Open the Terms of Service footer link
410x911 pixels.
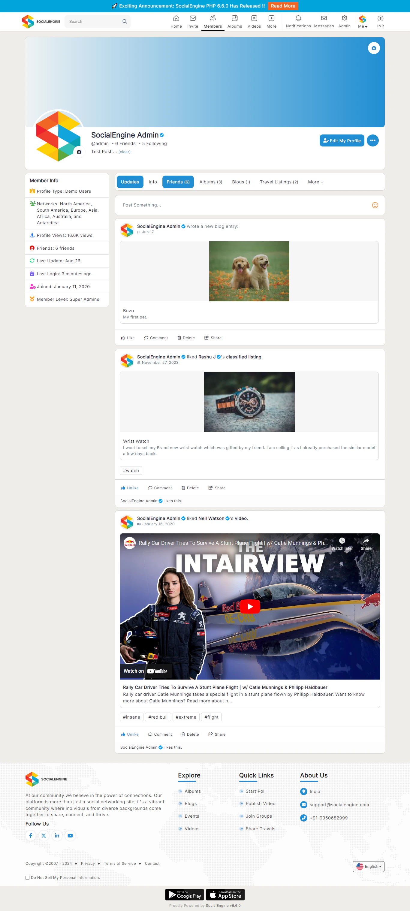click(x=120, y=864)
